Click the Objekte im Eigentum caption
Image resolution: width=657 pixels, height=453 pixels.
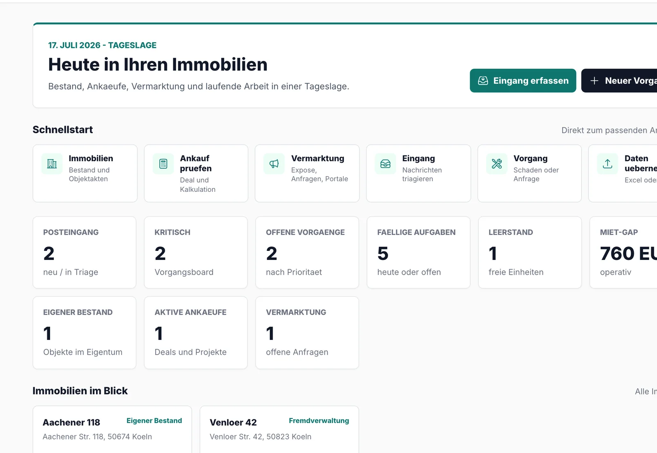pyautogui.click(x=83, y=352)
